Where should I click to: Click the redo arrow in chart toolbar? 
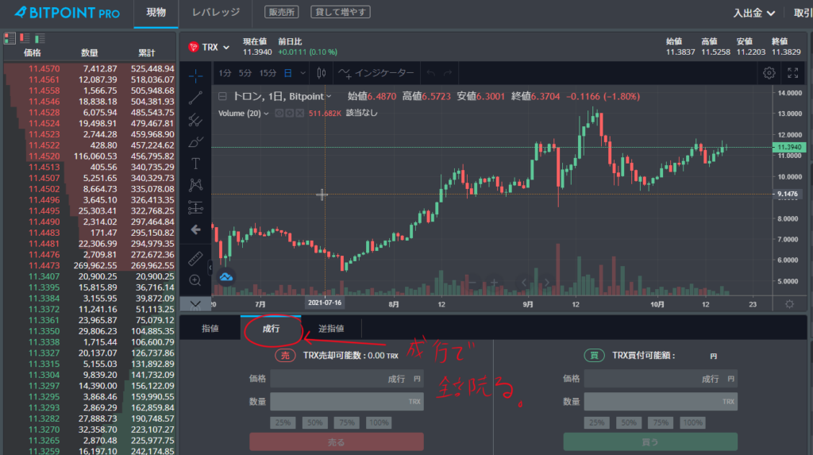pyautogui.click(x=448, y=73)
